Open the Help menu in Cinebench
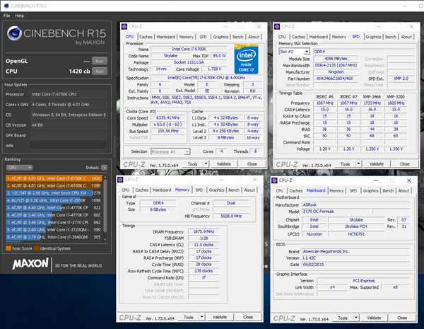424x329 pixels. tap(19, 15)
